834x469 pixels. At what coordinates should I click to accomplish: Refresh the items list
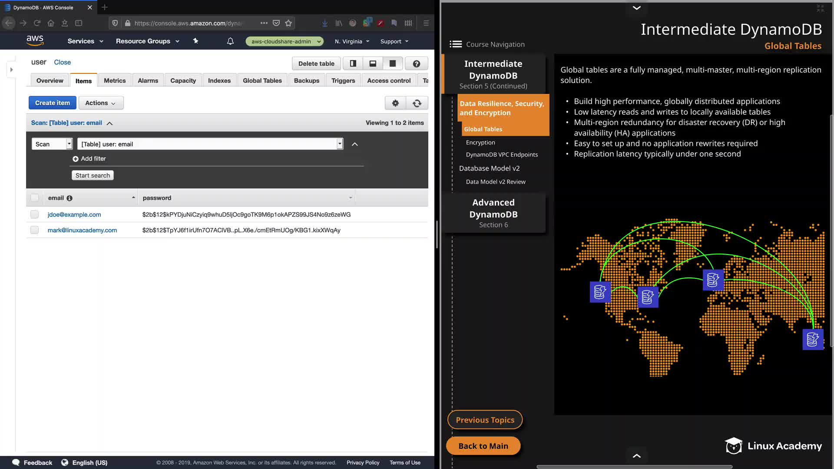click(417, 103)
